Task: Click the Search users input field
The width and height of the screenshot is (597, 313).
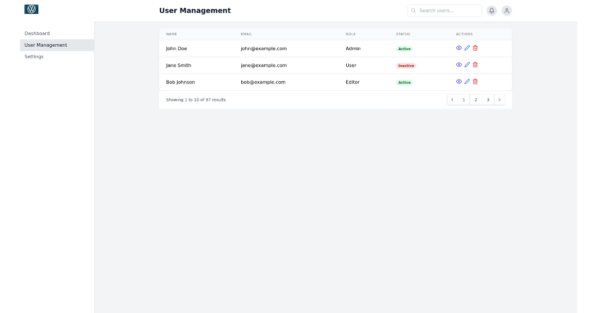Action: pyautogui.click(x=444, y=10)
